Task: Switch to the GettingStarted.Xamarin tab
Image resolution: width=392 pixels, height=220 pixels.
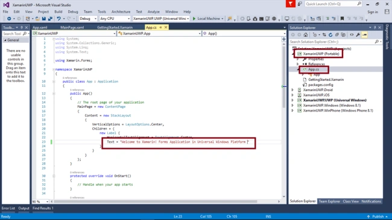Action: pos(115,27)
